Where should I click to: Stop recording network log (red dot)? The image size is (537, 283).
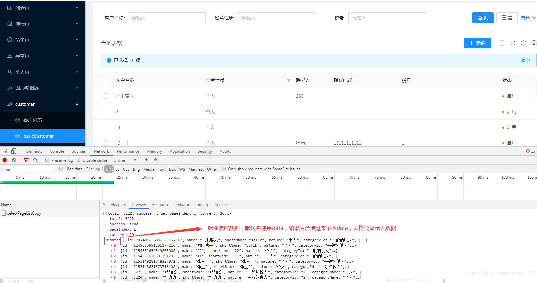[5, 160]
